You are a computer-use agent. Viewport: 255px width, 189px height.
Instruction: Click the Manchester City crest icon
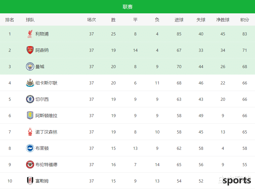pyautogui.click(x=30, y=66)
